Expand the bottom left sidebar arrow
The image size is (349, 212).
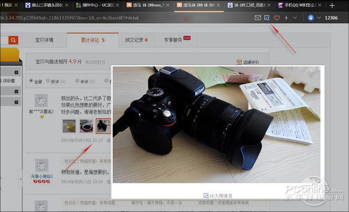[x=16, y=102]
